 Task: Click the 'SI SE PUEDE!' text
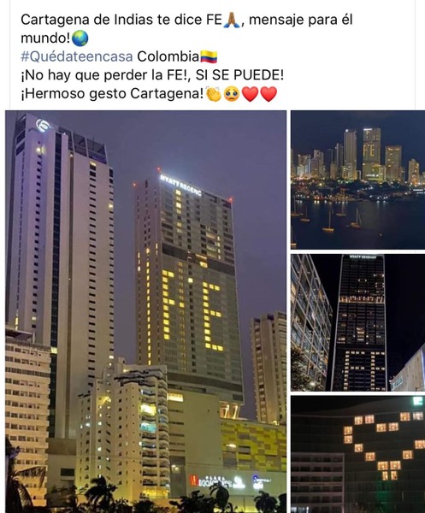(239, 75)
